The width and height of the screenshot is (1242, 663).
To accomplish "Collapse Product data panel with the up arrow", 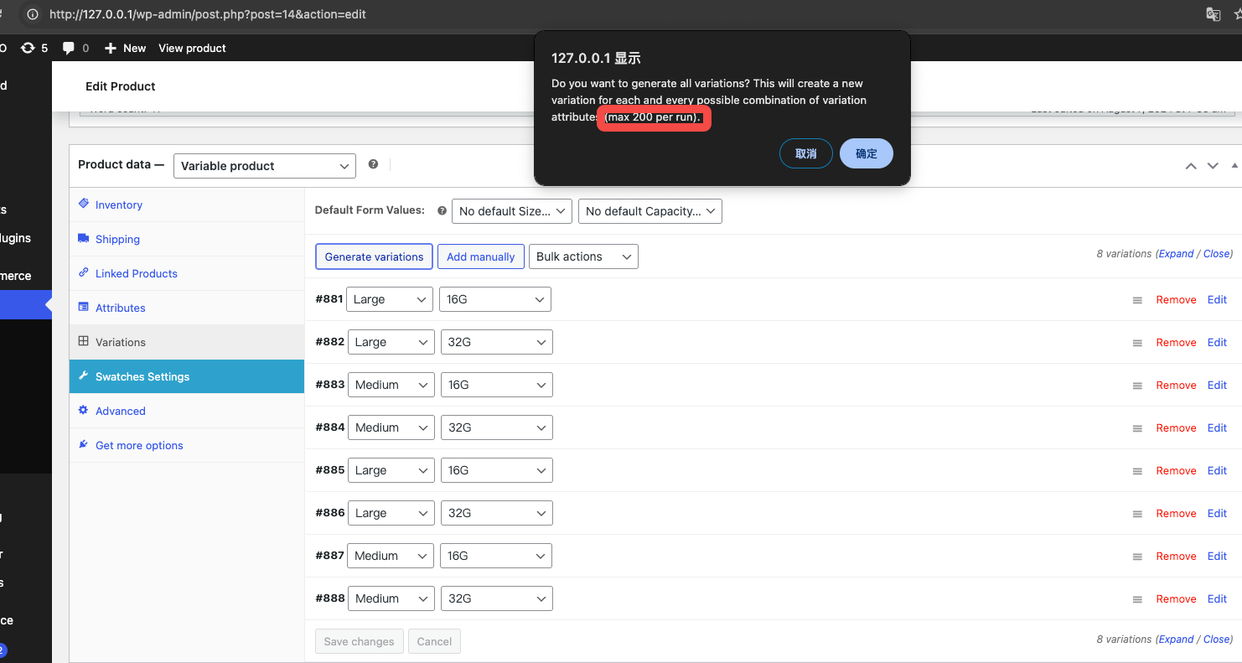I will pyautogui.click(x=1190, y=166).
